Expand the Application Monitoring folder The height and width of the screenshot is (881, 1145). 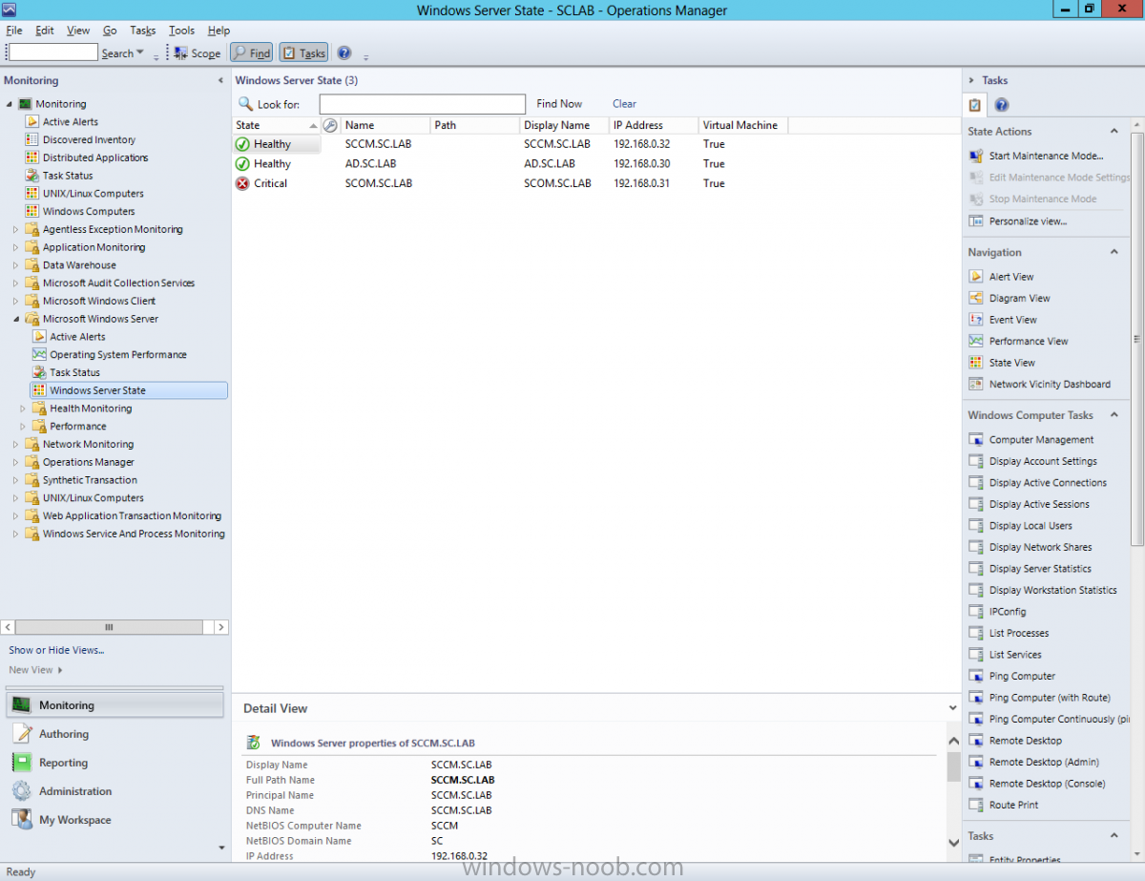(x=15, y=247)
